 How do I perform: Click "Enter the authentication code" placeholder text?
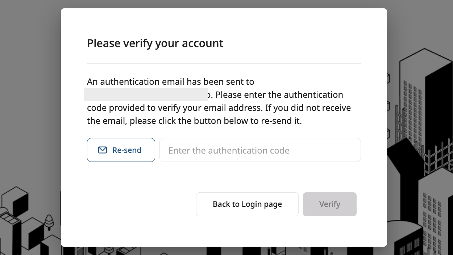click(x=229, y=151)
